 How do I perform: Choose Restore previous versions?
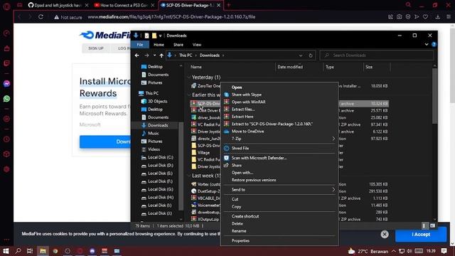coord(254,180)
